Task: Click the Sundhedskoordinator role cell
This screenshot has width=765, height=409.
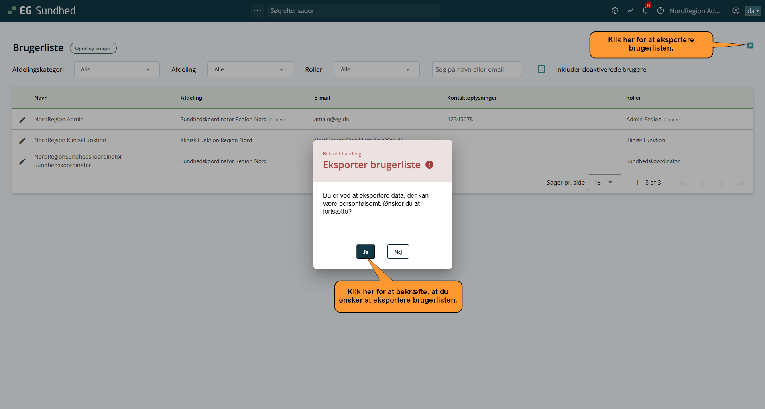Action: [x=653, y=161]
